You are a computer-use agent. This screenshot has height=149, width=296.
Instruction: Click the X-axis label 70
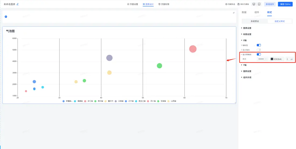(226, 98)
